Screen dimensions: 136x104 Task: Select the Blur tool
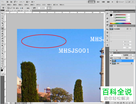click(x=2, y=43)
